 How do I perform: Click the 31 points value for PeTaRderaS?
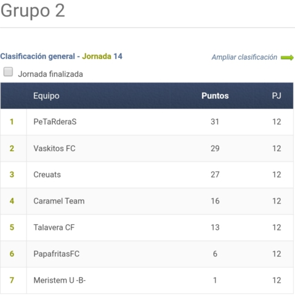(215, 122)
